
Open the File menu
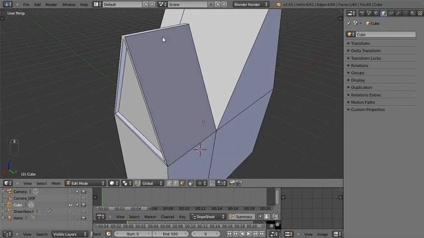(x=26, y=5)
